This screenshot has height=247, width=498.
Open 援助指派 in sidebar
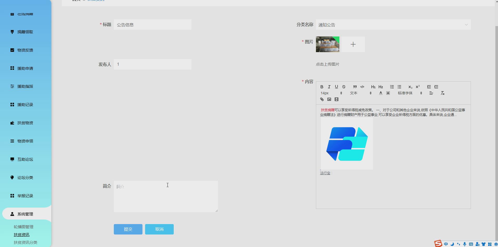pos(25,86)
